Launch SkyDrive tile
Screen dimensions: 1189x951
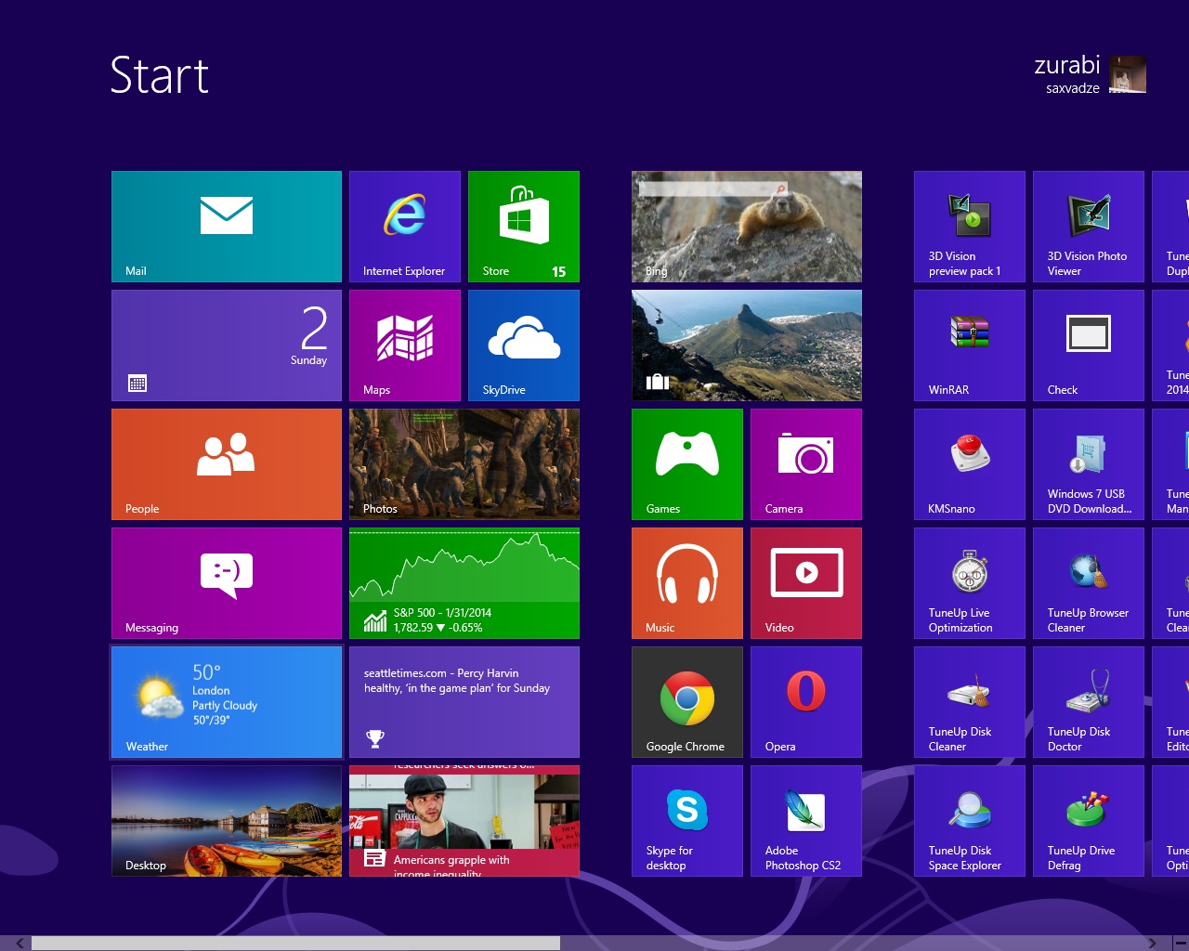[524, 345]
